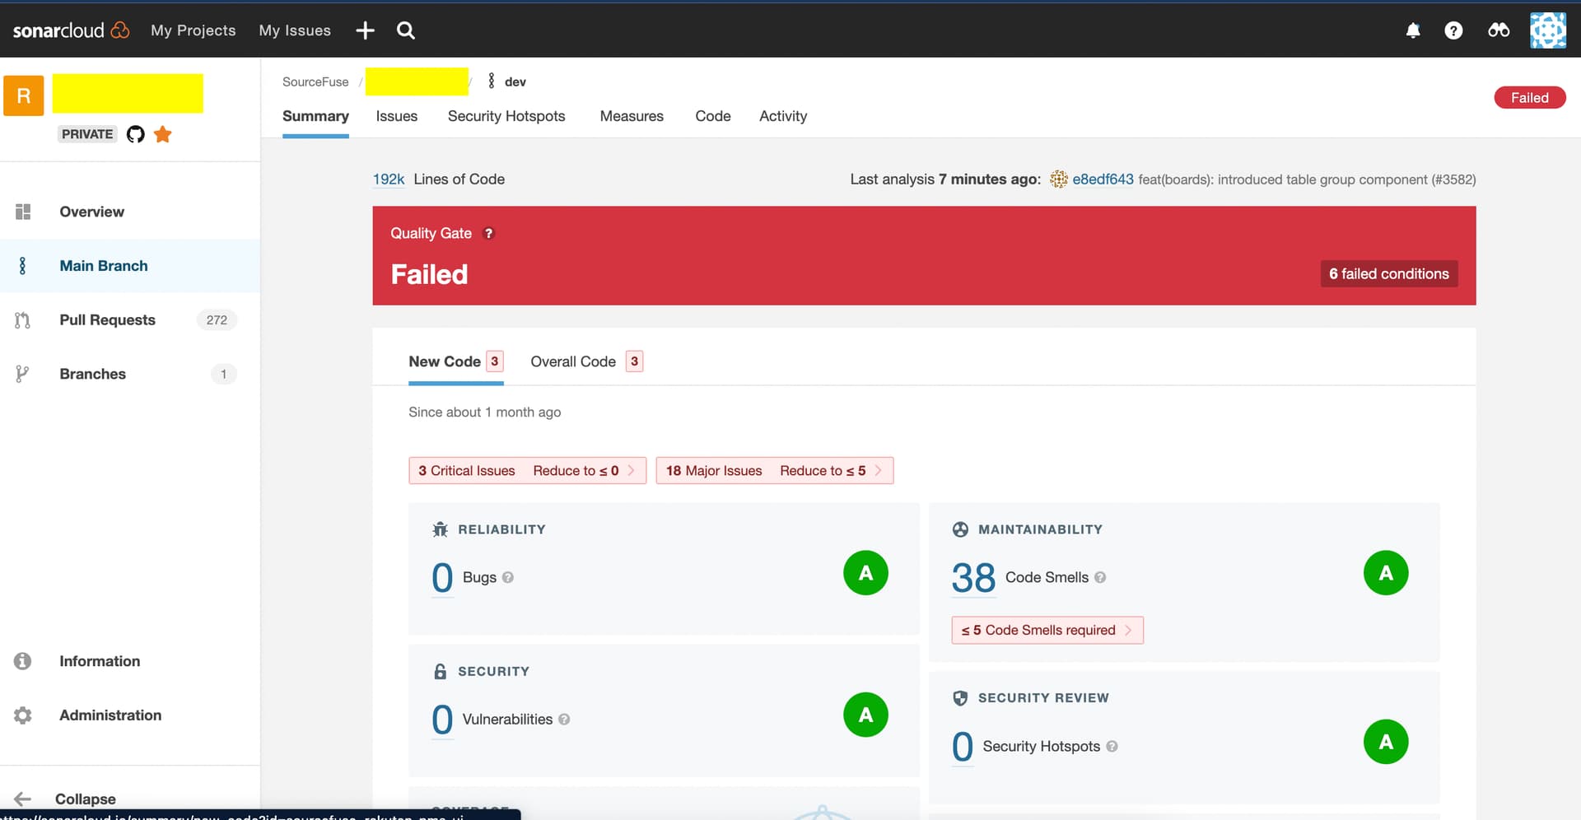
Task: Open the 18 Major Issues condition
Action: click(x=774, y=471)
